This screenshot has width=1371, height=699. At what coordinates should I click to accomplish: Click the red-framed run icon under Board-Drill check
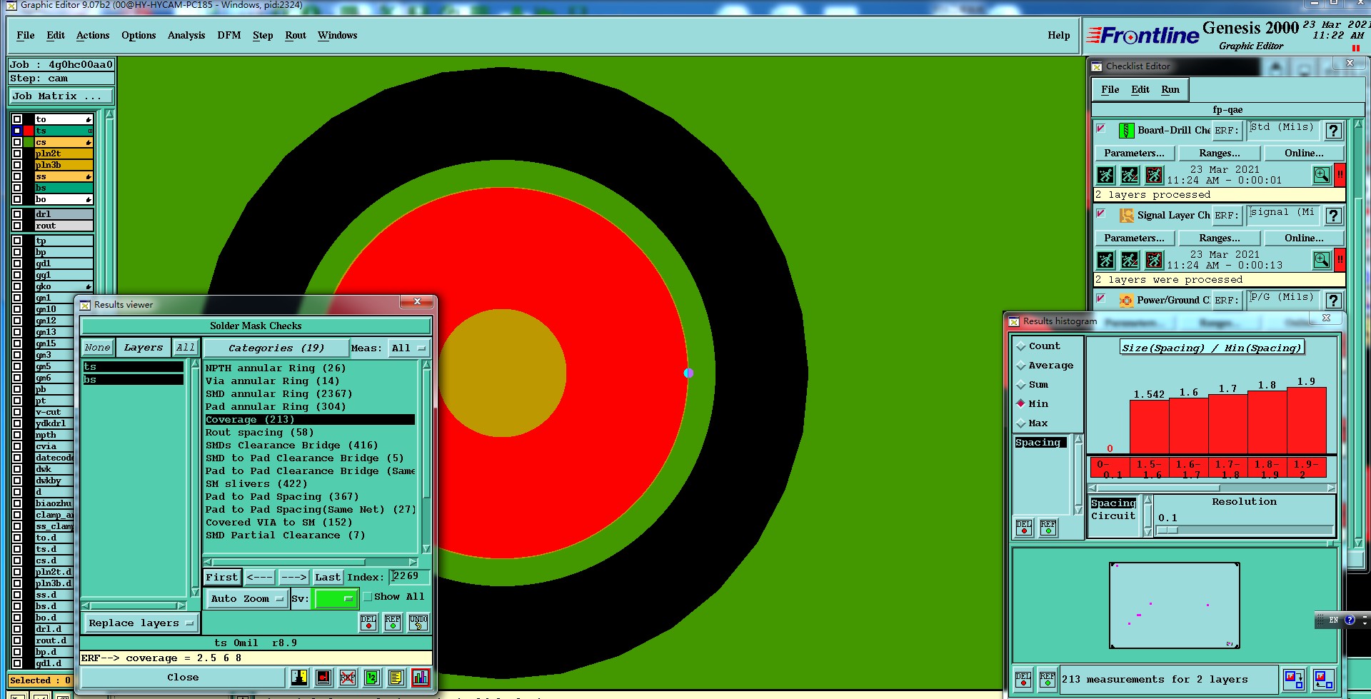1154,175
